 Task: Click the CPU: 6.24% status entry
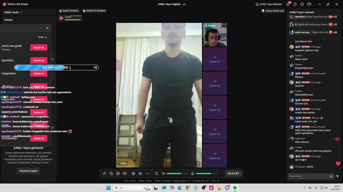coord(129,181)
